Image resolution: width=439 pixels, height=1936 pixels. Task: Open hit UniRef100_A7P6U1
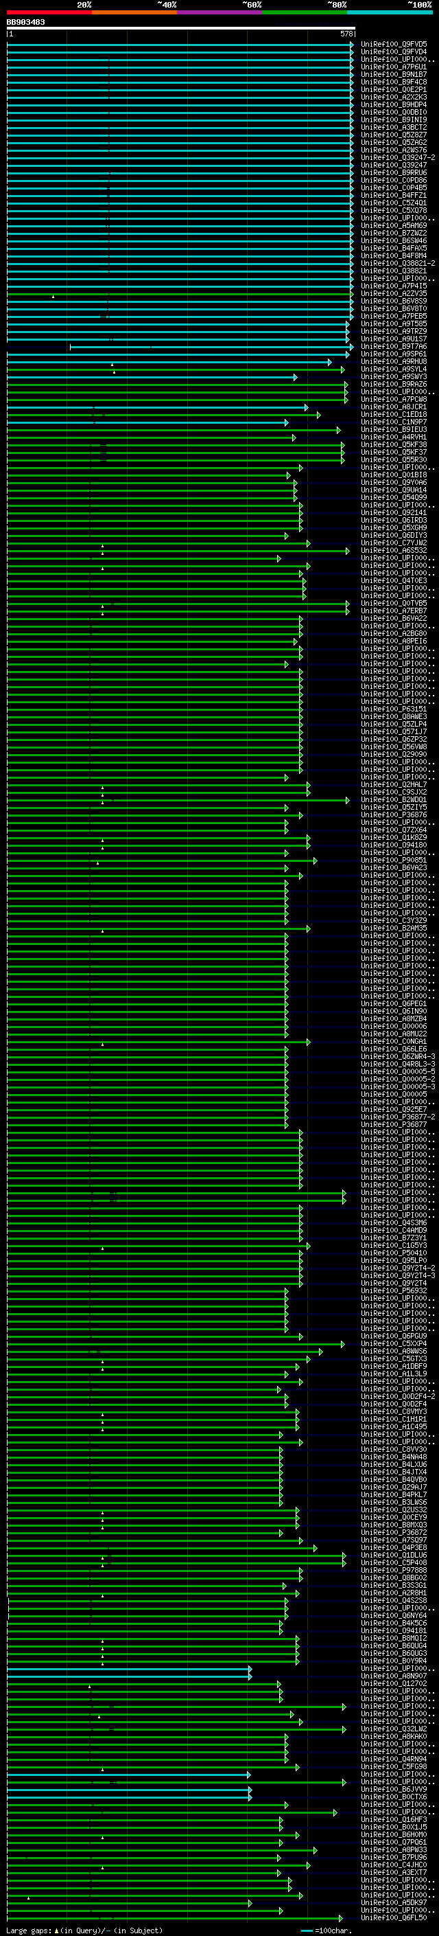(394, 67)
